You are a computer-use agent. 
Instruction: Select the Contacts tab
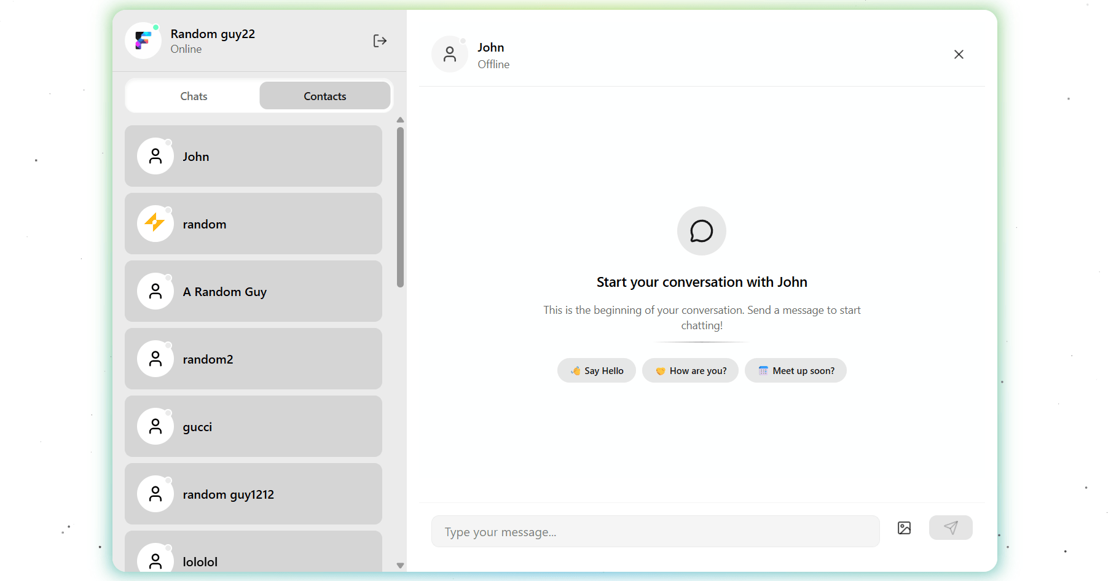324,96
